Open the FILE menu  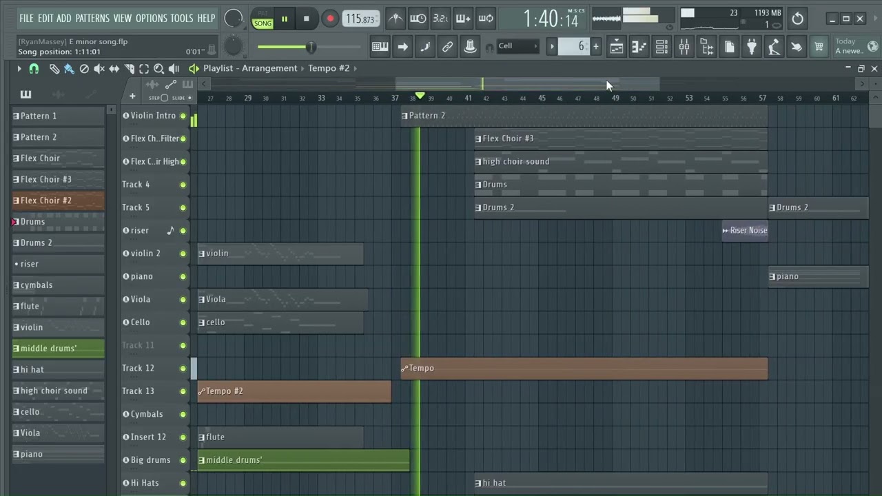coord(26,18)
